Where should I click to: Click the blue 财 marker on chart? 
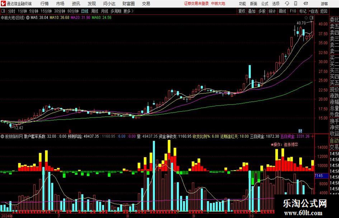300,131
